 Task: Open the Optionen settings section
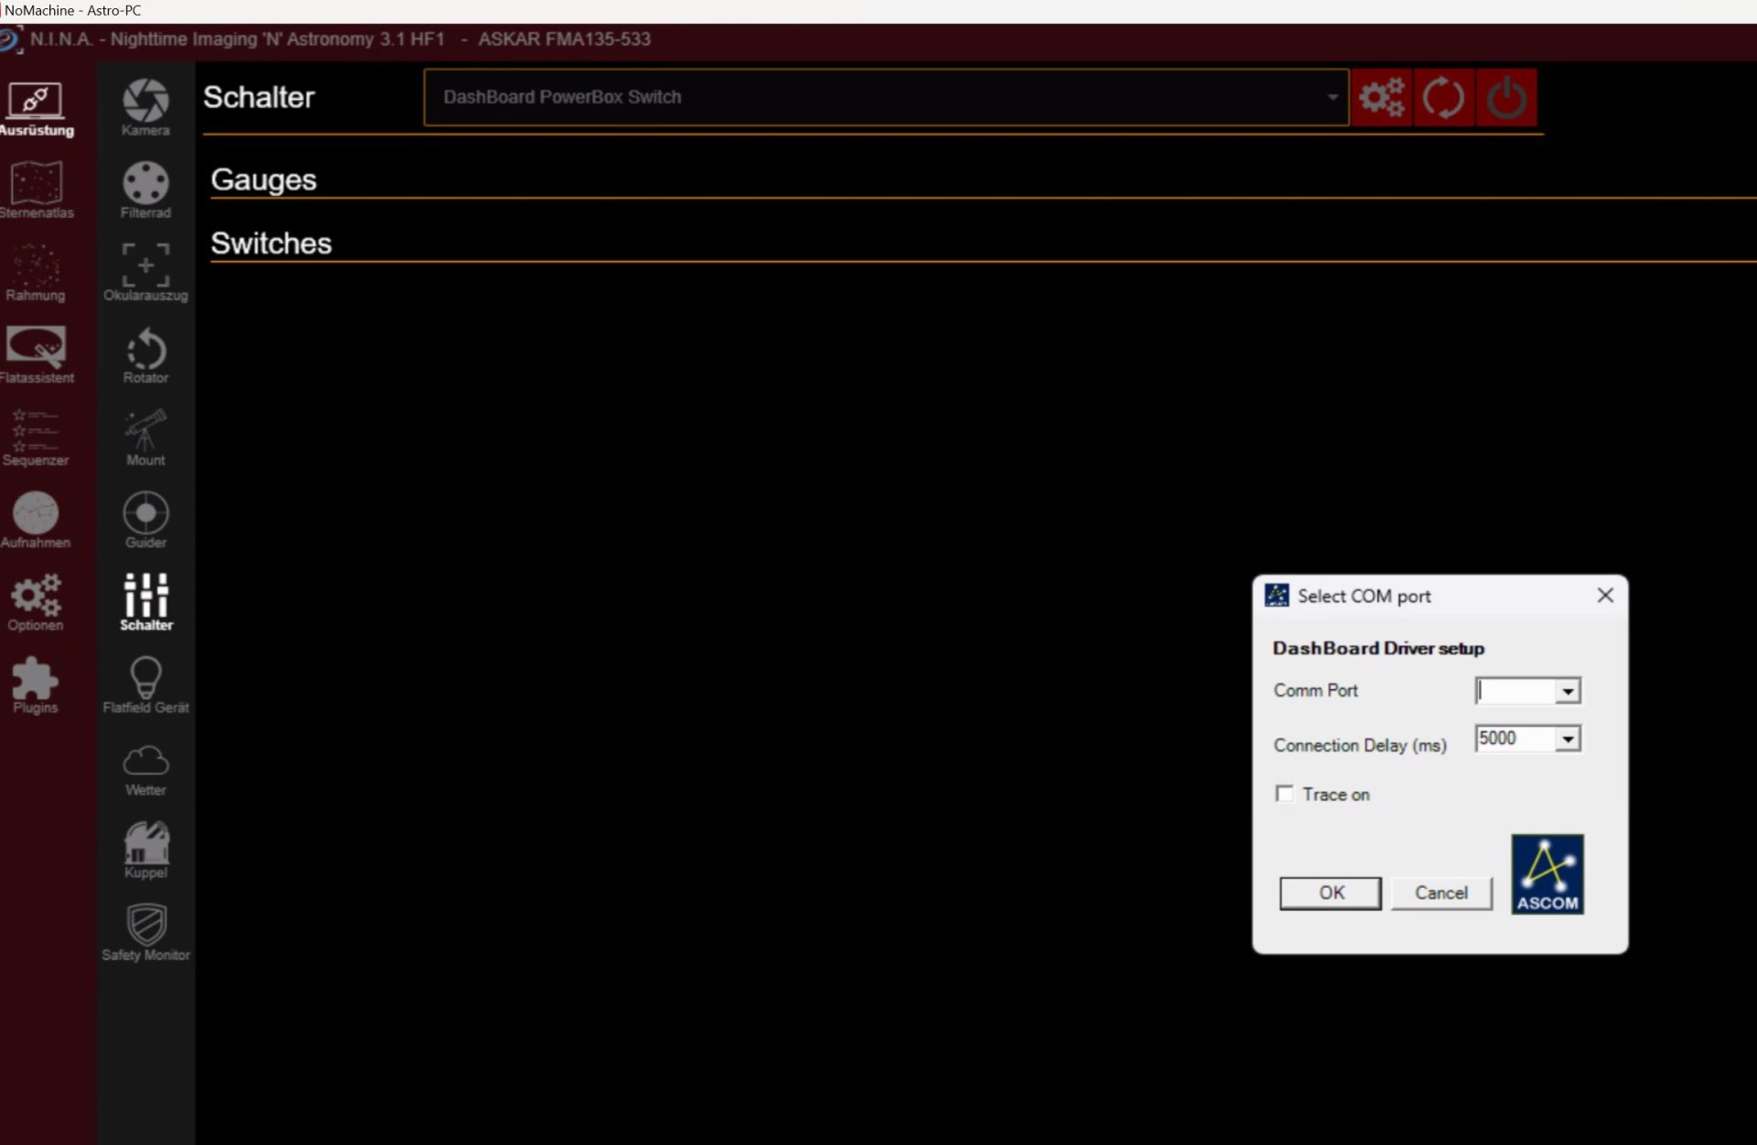[36, 602]
